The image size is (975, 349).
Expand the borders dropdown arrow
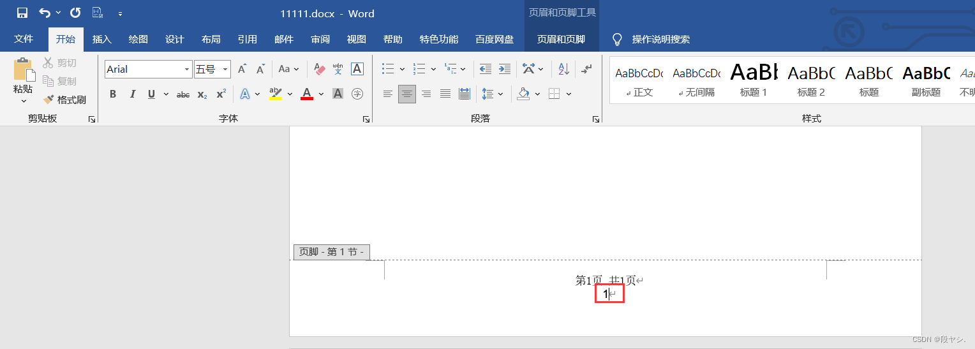(x=569, y=94)
